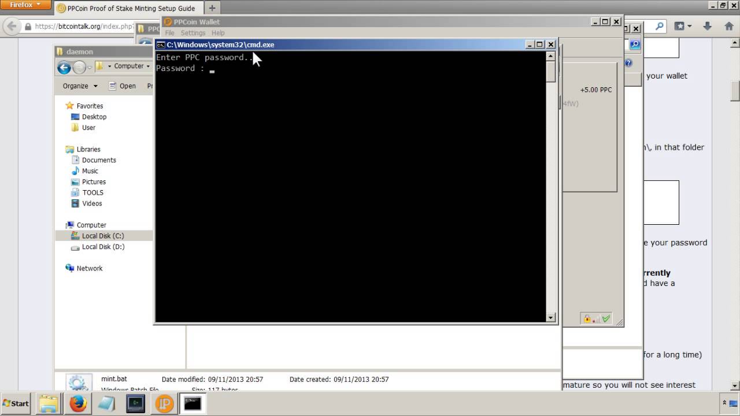Click the PPCoin Wallet green checkmark sync icon
The height and width of the screenshot is (416, 740).
click(606, 319)
